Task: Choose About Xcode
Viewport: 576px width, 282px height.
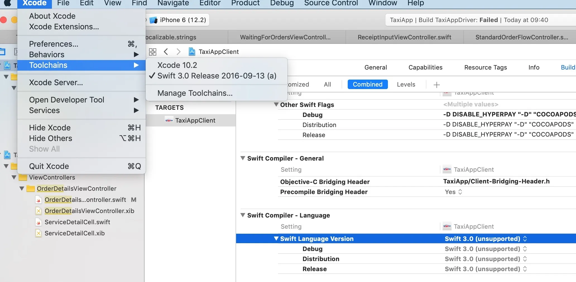Action: point(81,16)
